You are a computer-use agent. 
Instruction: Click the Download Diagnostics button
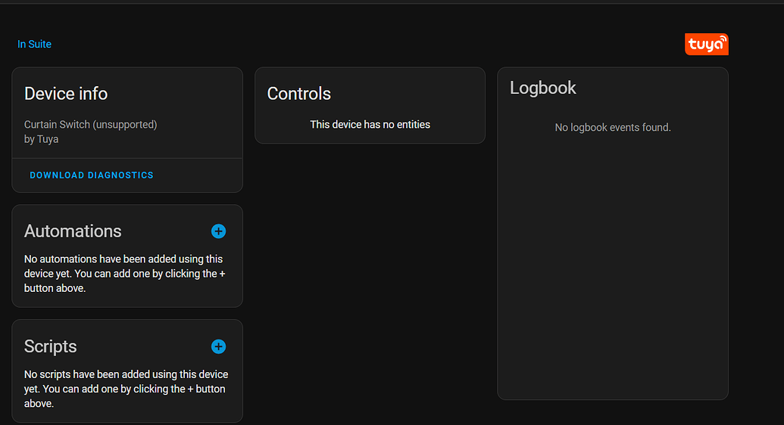(92, 175)
